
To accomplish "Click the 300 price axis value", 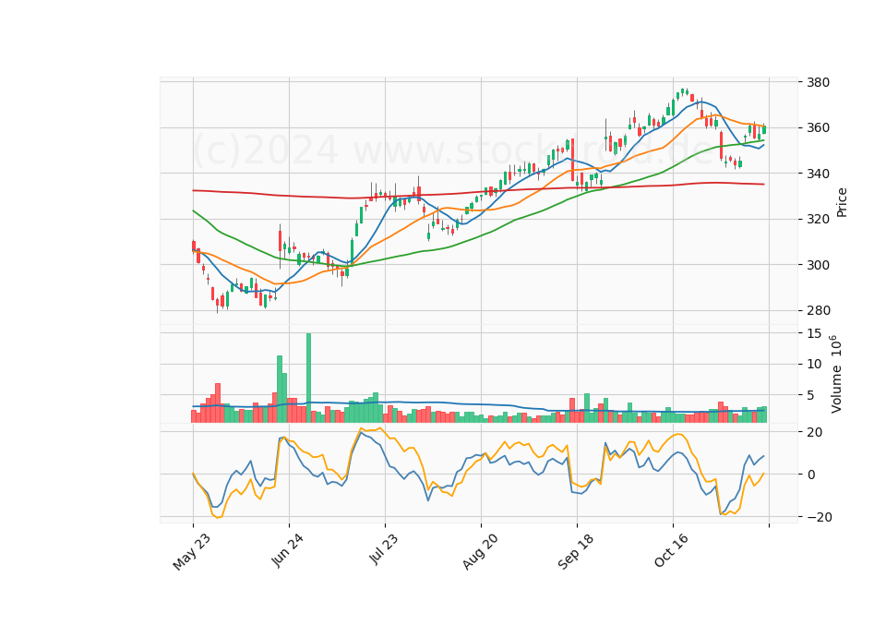I will (x=819, y=265).
